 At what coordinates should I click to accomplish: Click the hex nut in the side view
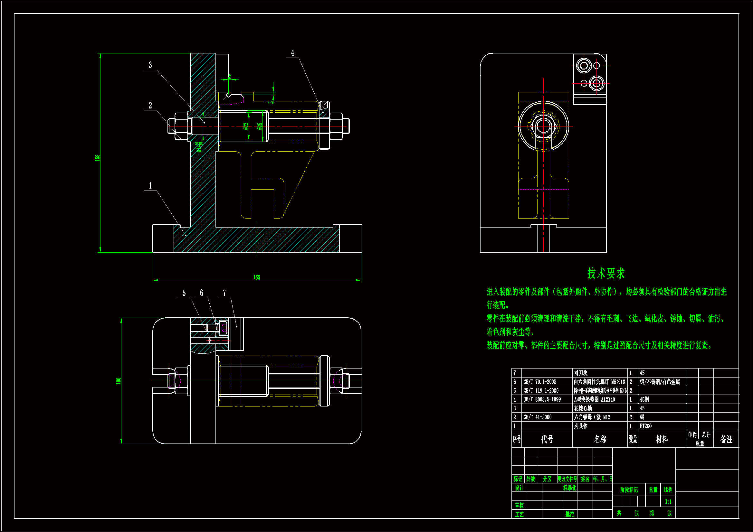click(x=543, y=126)
